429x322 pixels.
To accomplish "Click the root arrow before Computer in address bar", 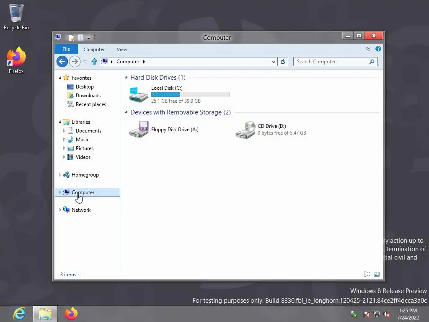I will [x=111, y=62].
